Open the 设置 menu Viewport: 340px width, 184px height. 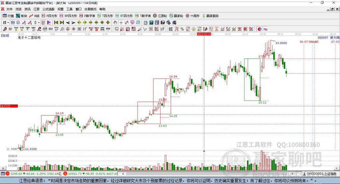pyautogui.click(x=60, y=9)
